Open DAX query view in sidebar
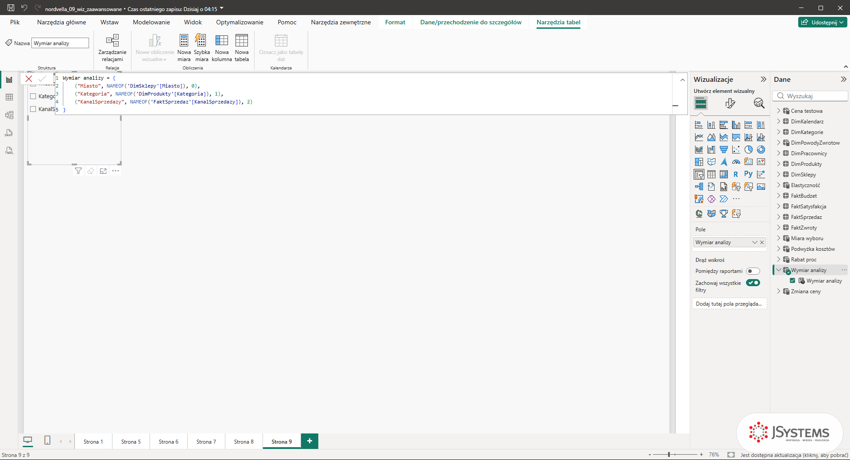850x460 pixels. point(9,133)
